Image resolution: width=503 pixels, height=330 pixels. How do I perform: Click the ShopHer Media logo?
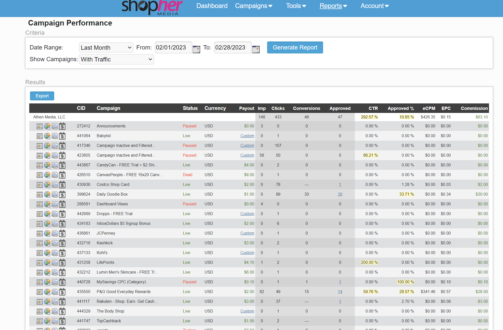tap(152, 7)
